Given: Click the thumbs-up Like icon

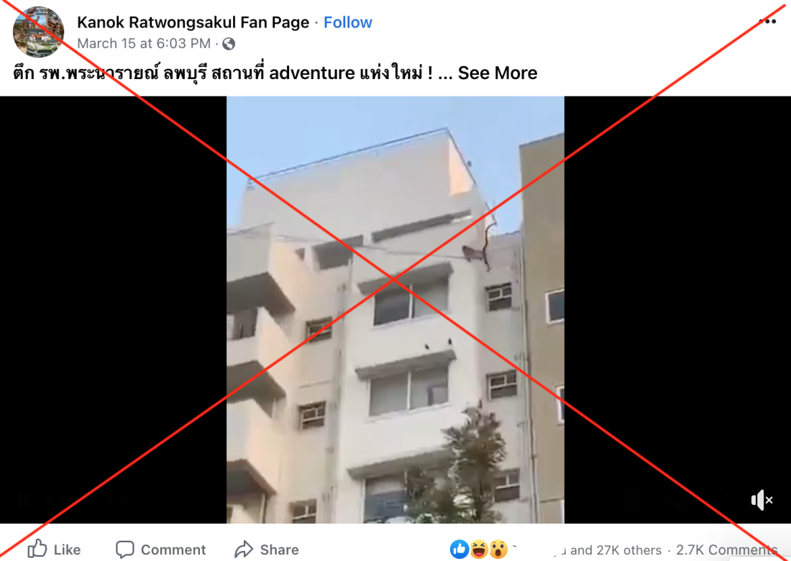Looking at the screenshot, I should coord(37,548).
